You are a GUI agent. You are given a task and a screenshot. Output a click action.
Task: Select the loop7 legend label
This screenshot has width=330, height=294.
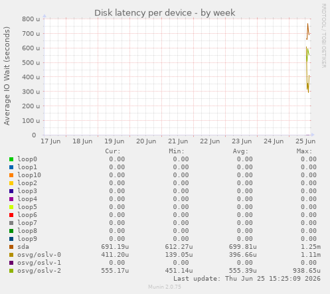coord(27,223)
